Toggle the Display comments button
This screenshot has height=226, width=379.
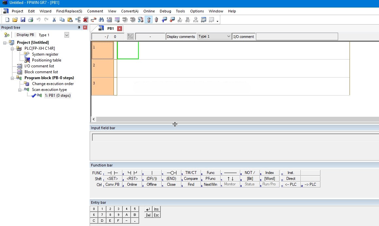coord(181,37)
